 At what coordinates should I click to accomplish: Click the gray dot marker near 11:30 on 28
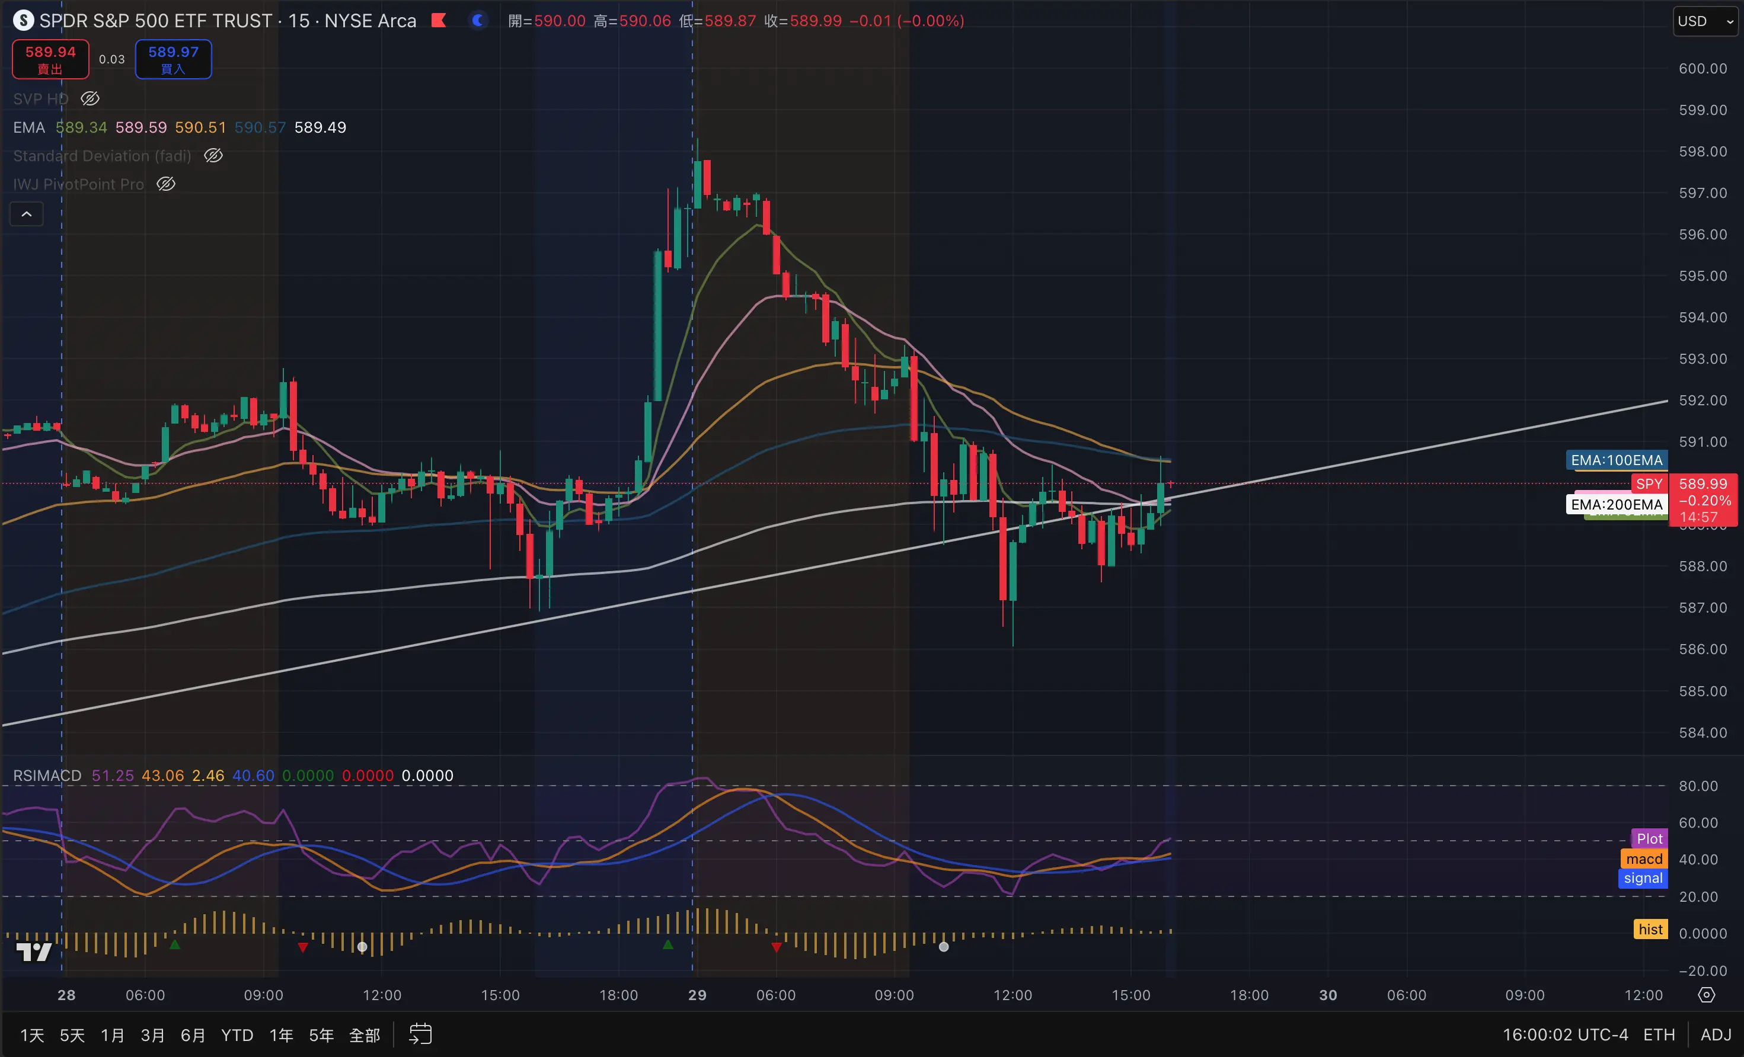(362, 947)
